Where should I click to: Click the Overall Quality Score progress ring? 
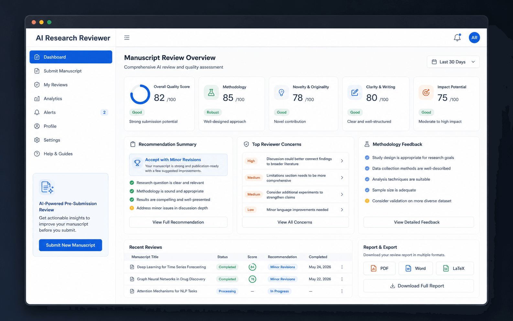tap(140, 94)
